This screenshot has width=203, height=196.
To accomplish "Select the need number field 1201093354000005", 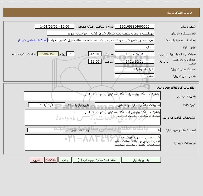I will pyautogui.click(x=134, y=26).
